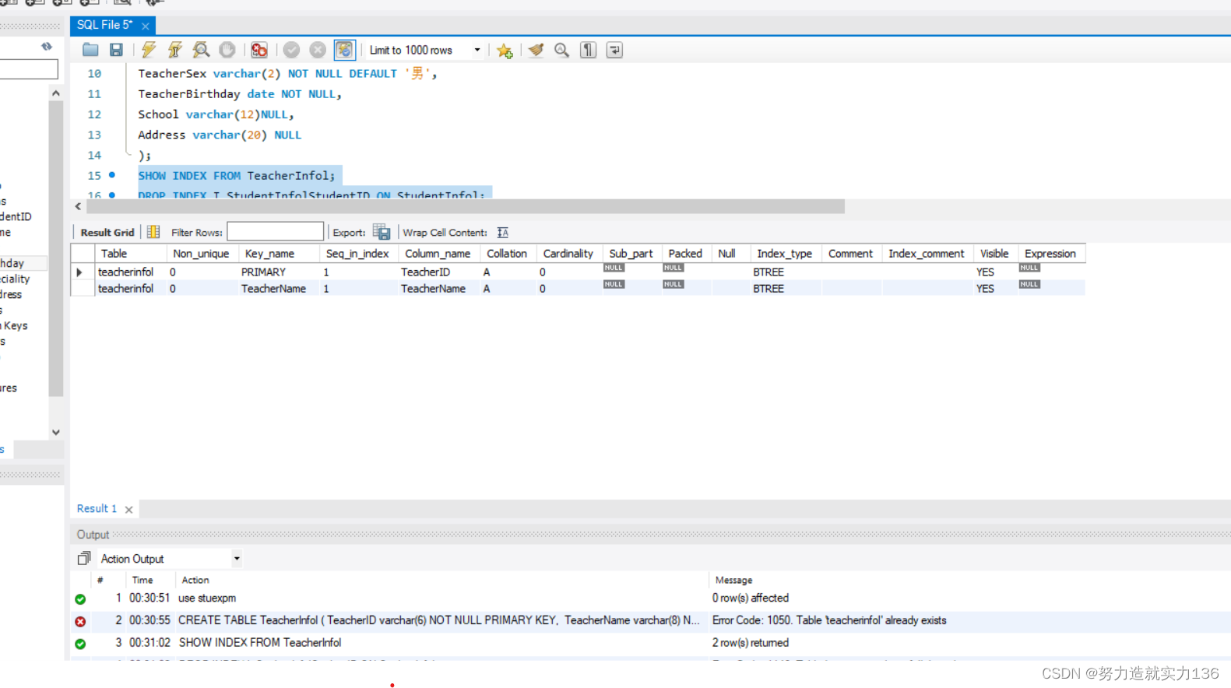Click the SHOW INDEX FROM TeacherInfol line
This screenshot has height=688, width=1231.
coord(237,176)
